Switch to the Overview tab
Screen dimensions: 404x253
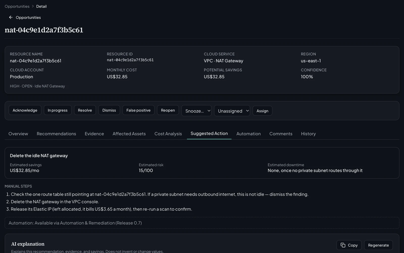click(18, 134)
